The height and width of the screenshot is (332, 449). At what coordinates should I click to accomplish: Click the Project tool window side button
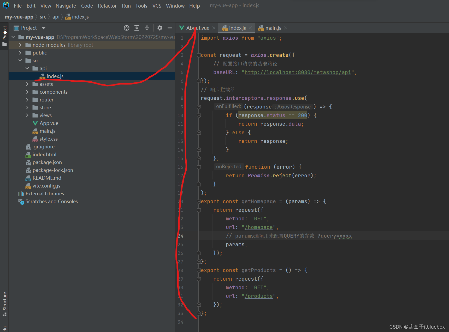click(x=4, y=36)
